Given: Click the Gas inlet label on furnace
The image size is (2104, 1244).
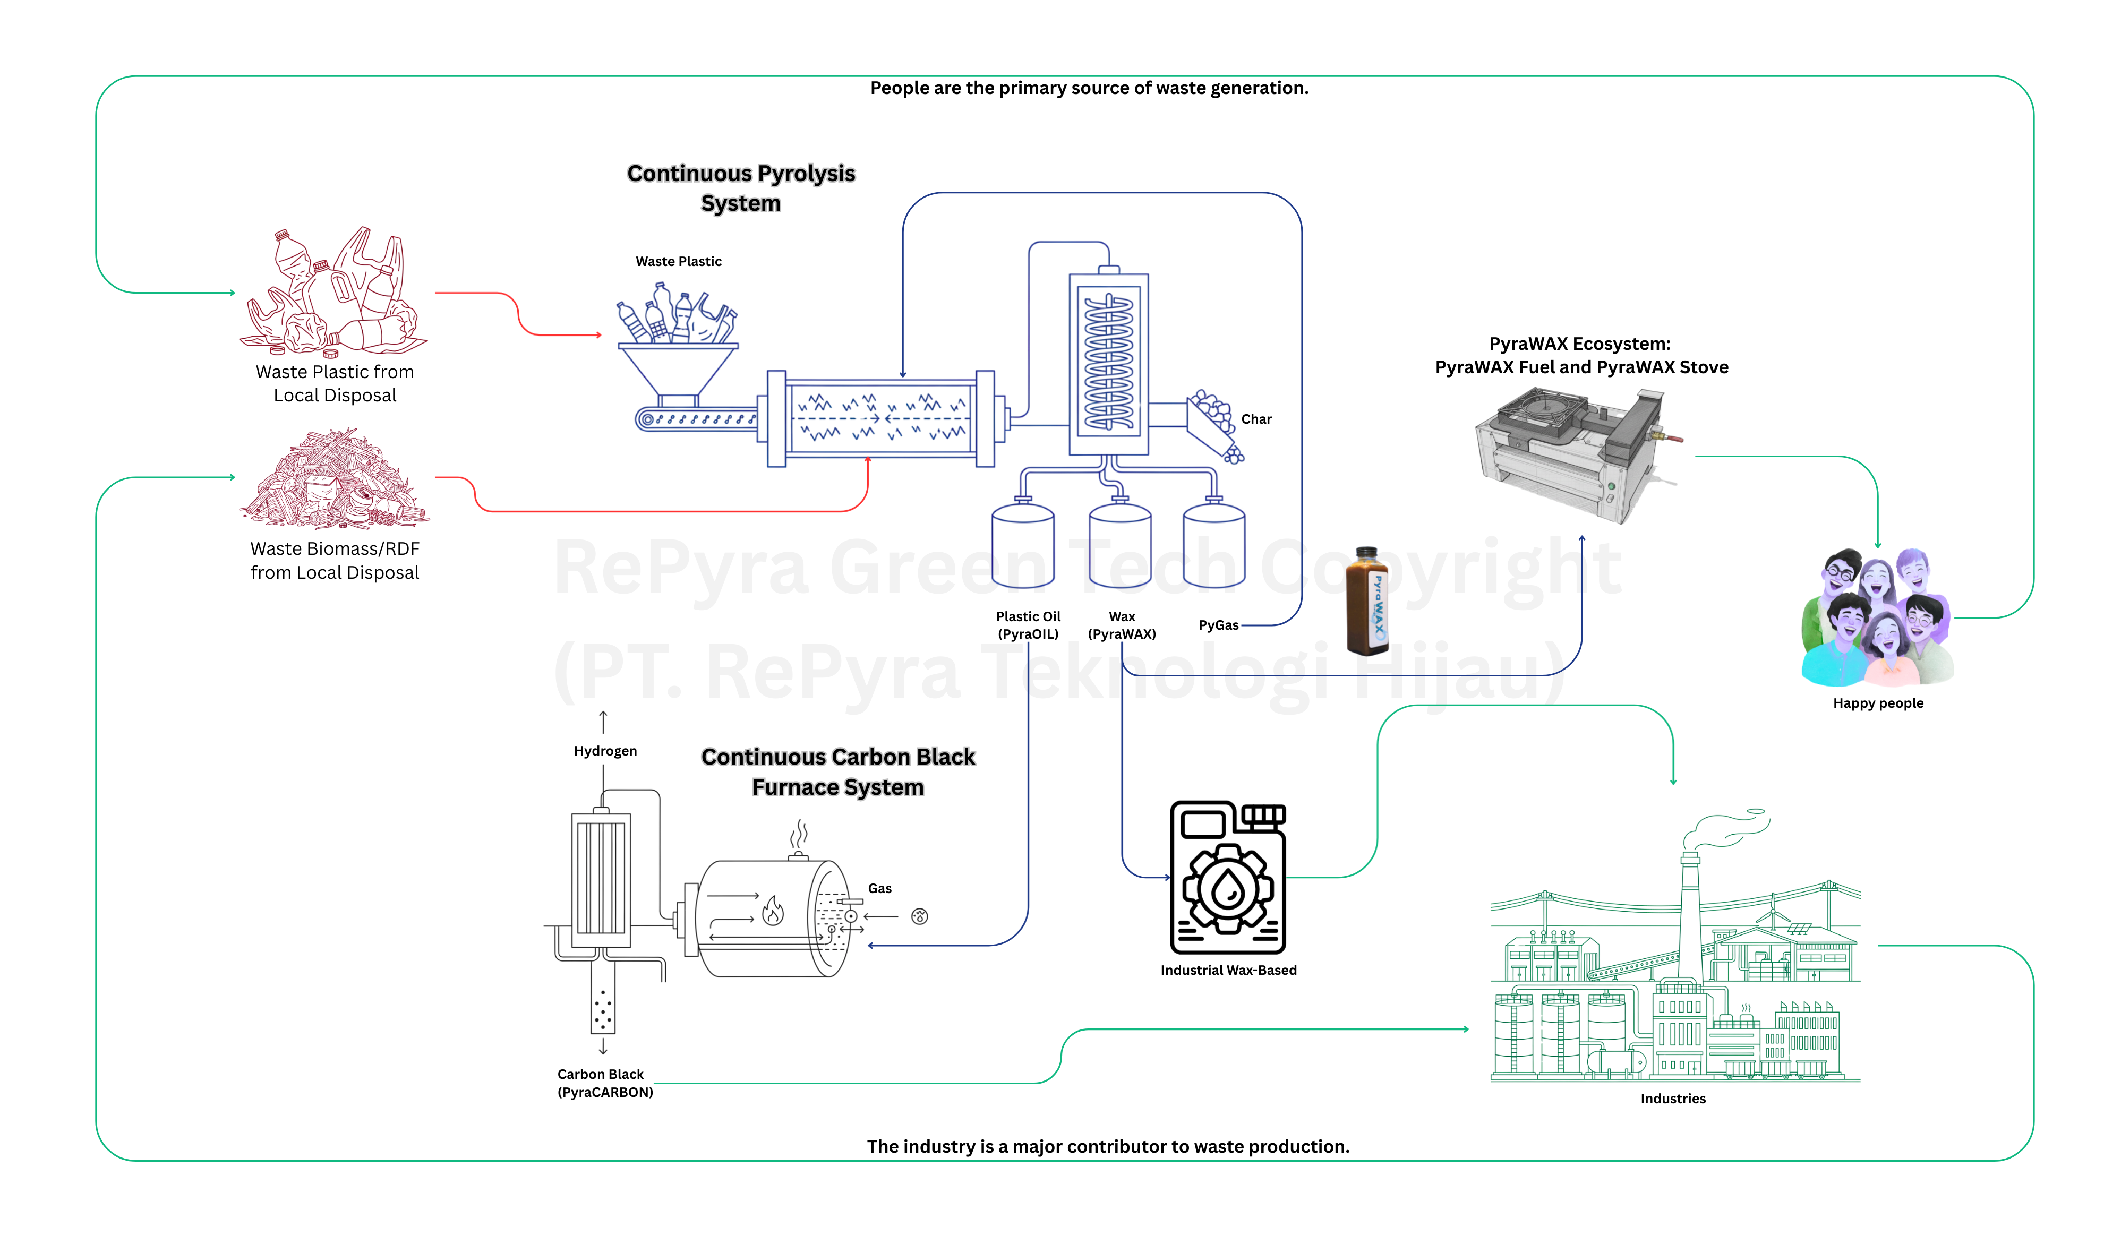Looking at the screenshot, I should [x=880, y=889].
